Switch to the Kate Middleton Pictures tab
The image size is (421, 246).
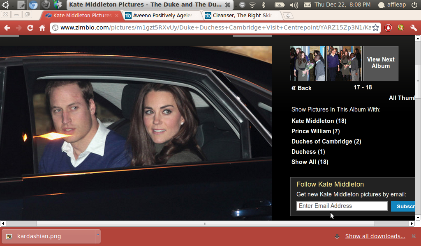(x=81, y=16)
